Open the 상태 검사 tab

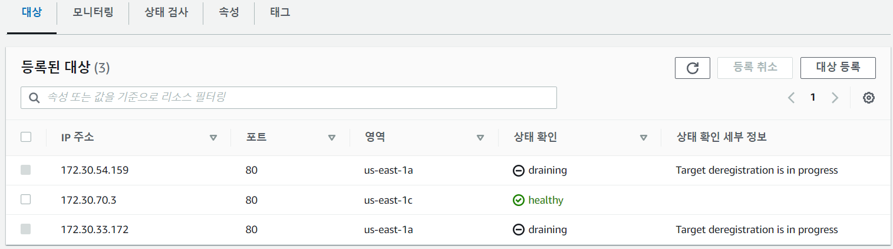click(166, 12)
